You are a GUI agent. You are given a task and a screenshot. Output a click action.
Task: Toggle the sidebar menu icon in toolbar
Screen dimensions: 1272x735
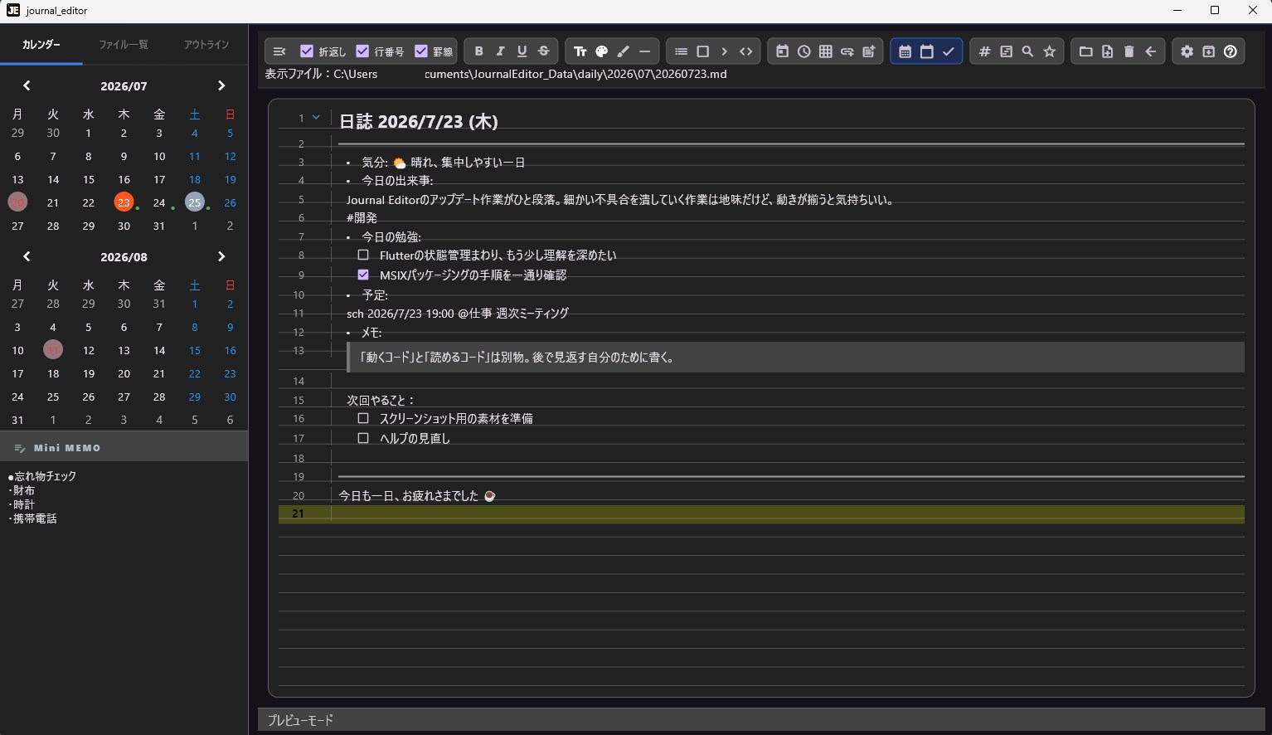click(x=279, y=51)
